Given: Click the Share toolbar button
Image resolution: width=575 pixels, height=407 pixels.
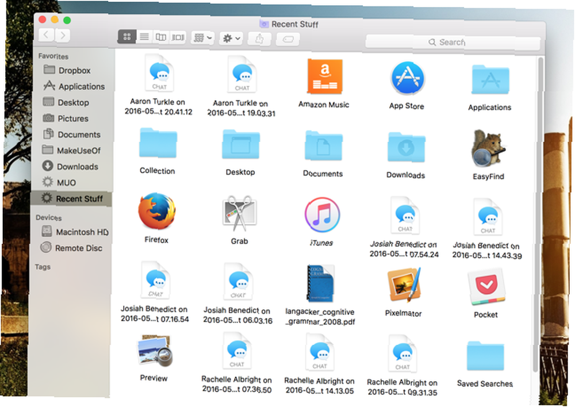Looking at the screenshot, I should pos(259,39).
